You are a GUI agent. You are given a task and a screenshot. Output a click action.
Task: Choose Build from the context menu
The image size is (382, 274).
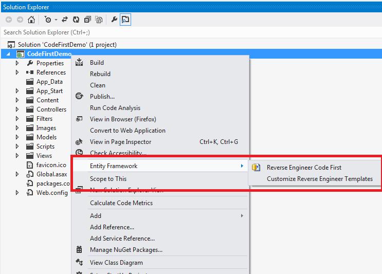pyautogui.click(x=97, y=63)
